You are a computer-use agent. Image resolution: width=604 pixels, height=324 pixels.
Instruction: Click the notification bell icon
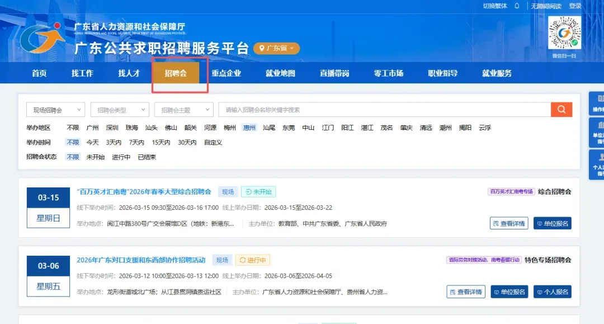point(517,6)
